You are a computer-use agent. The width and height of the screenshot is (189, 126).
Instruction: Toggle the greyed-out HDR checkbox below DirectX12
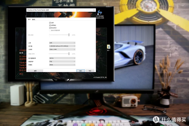[50, 30]
